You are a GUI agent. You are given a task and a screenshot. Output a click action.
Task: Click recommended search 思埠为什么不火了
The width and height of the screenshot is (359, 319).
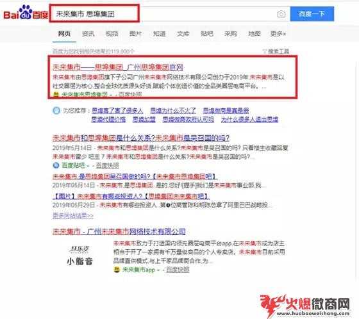point(173,111)
